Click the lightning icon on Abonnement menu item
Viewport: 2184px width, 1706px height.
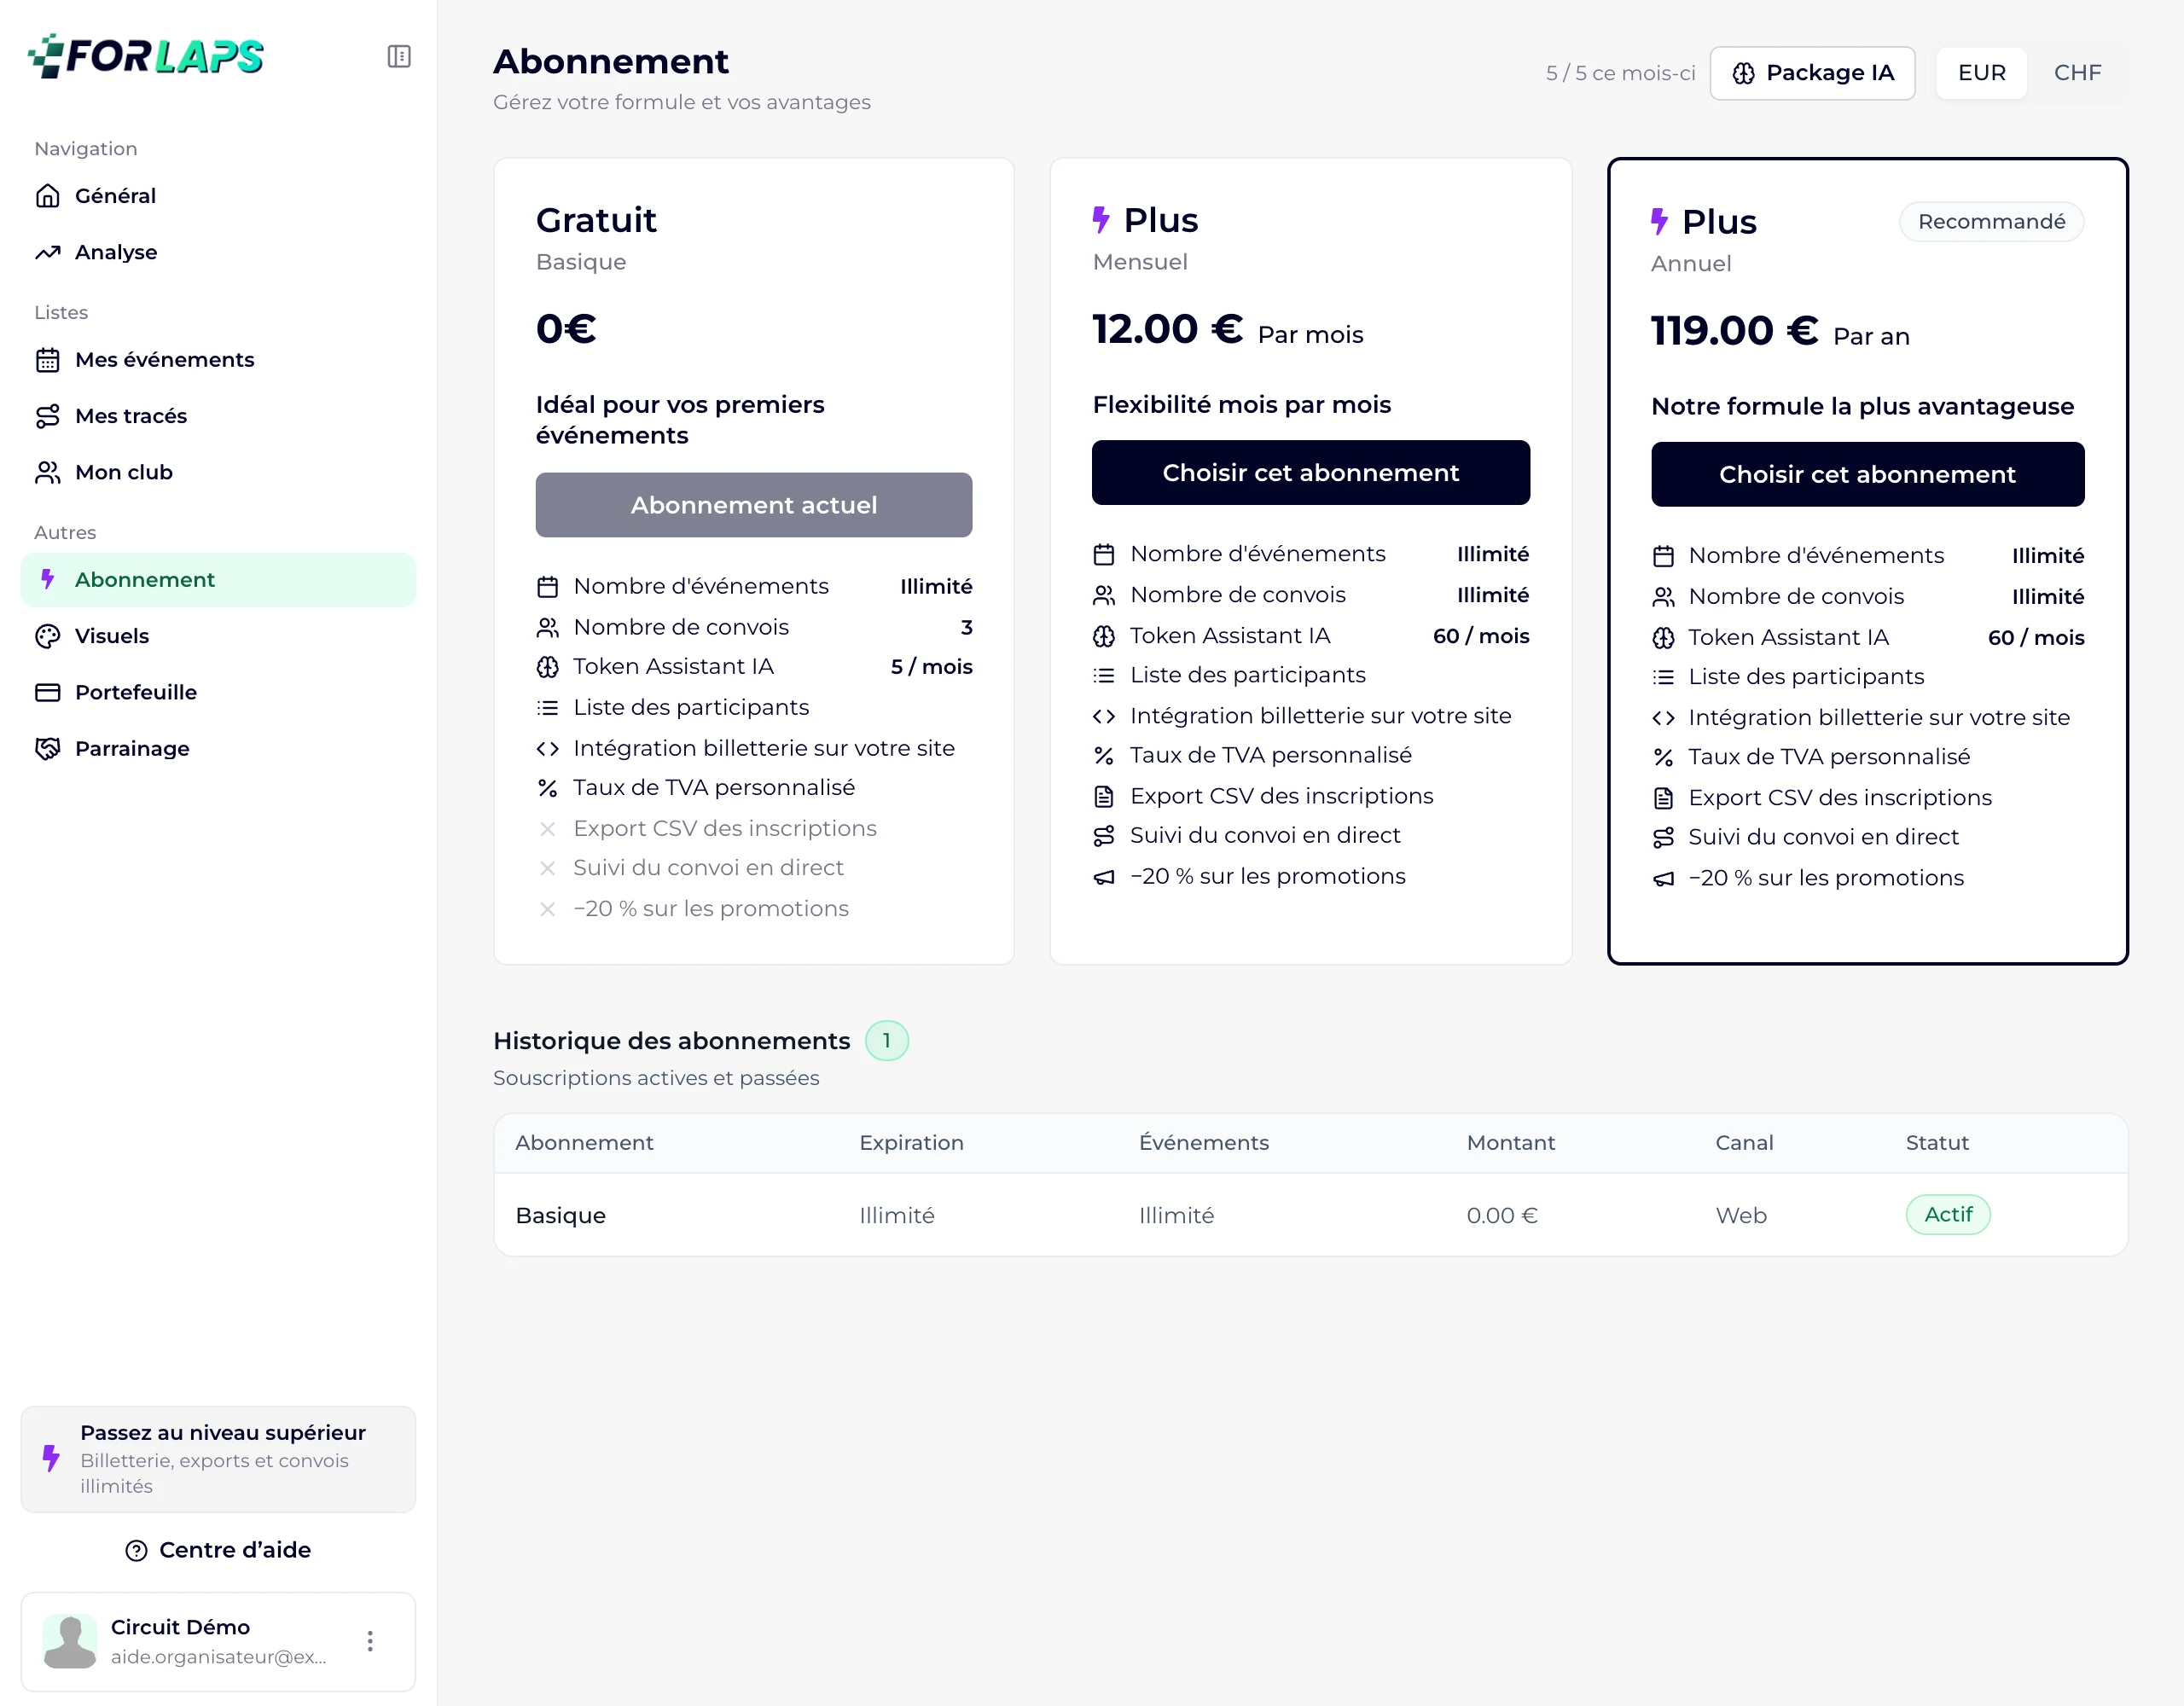tap(47, 579)
